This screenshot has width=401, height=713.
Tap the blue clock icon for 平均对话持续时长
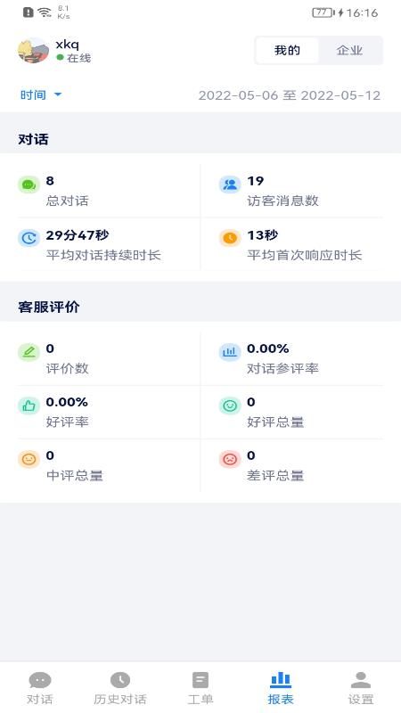[29, 238]
